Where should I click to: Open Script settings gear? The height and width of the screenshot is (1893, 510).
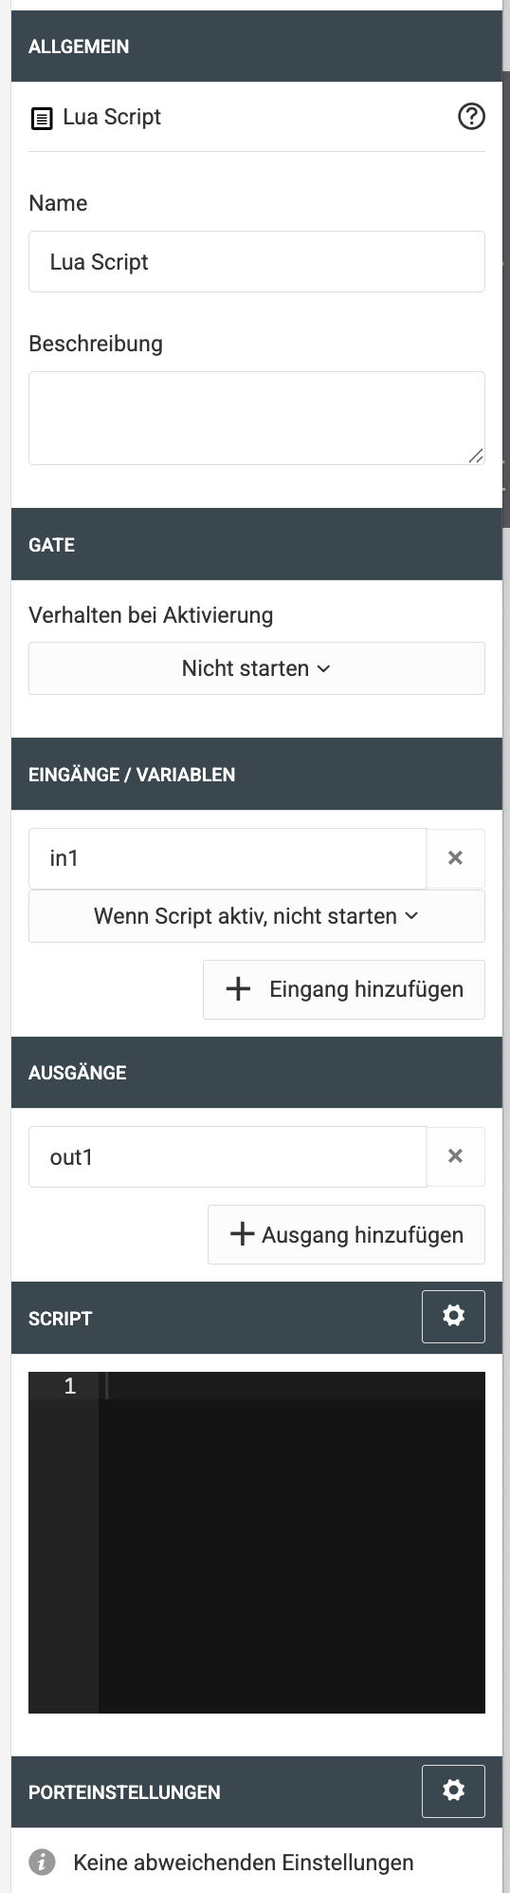[453, 1317]
